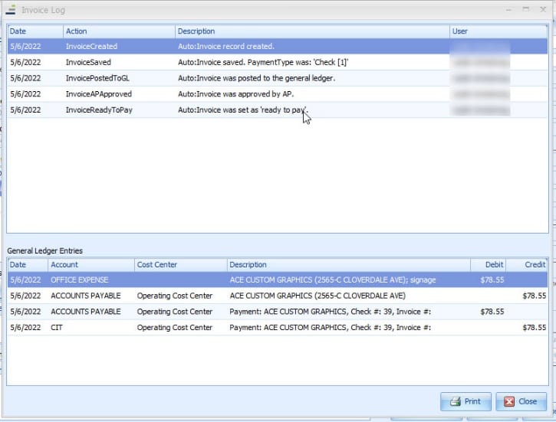This screenshot has height=422, width=556.
Task: Maximize the Invoice Log window
Action: tap(526, 9)
